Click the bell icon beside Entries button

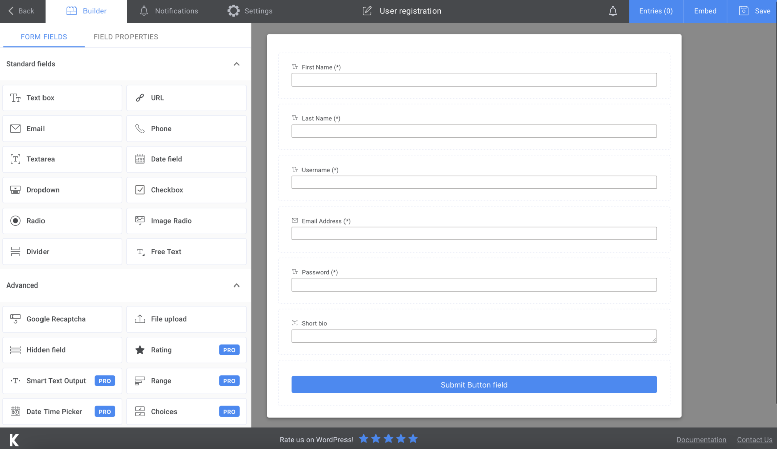(x=613, y=11)
